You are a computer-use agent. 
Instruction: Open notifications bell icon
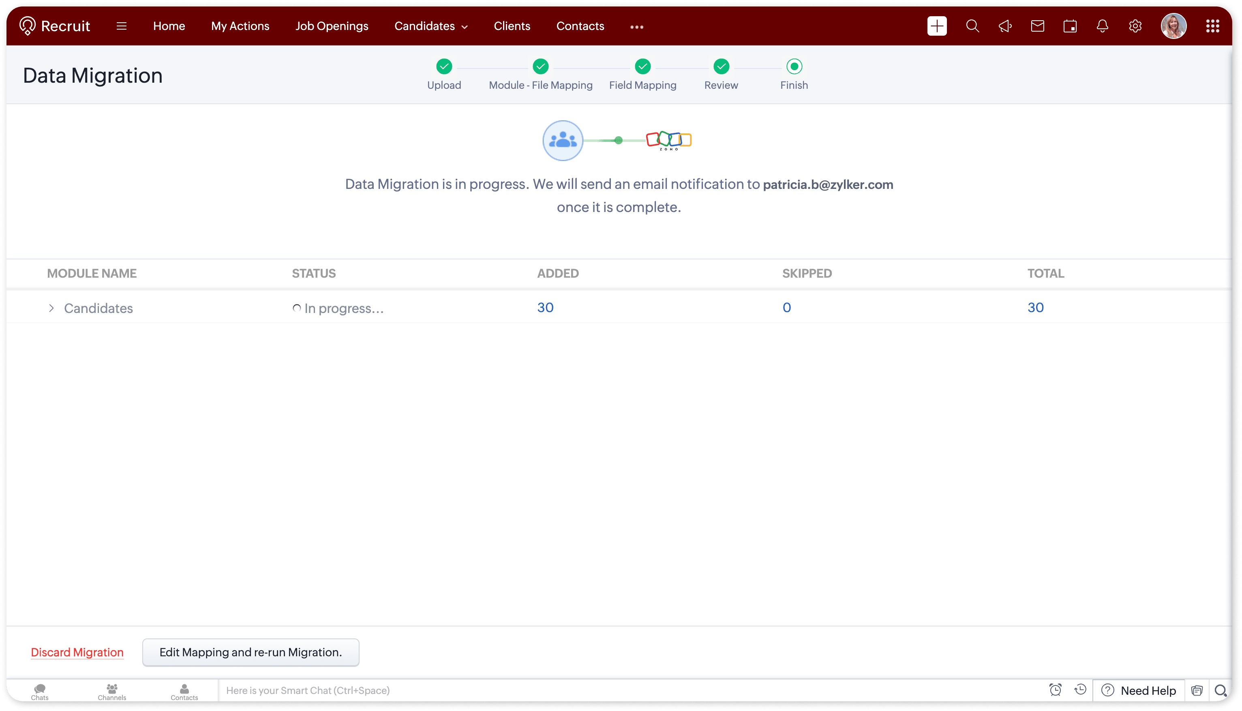click(1102, 26)
